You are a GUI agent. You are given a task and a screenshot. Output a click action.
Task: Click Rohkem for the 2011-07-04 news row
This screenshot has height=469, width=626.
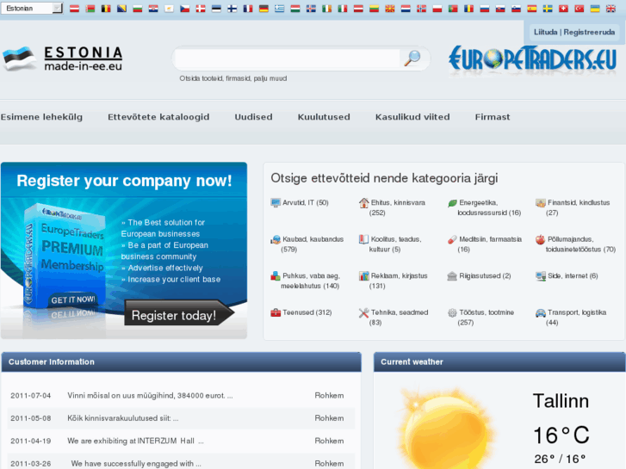pyautogui.click(x=329, y=396)
